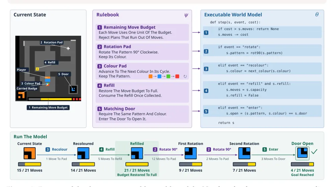Click the 'return s' code line

(226, 123)
